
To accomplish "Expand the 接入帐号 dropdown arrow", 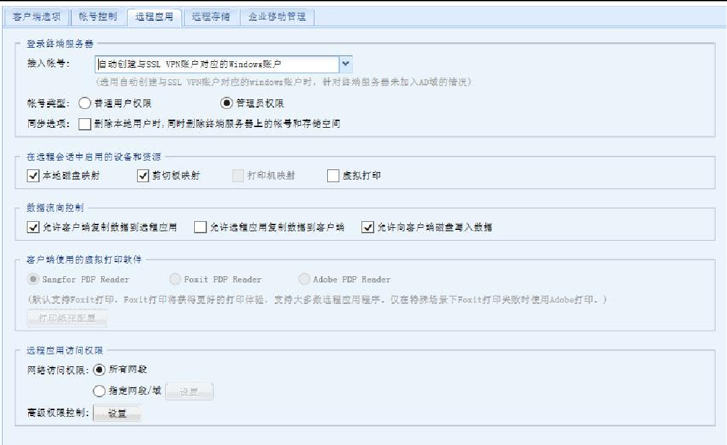I will (x=345, y=65).
